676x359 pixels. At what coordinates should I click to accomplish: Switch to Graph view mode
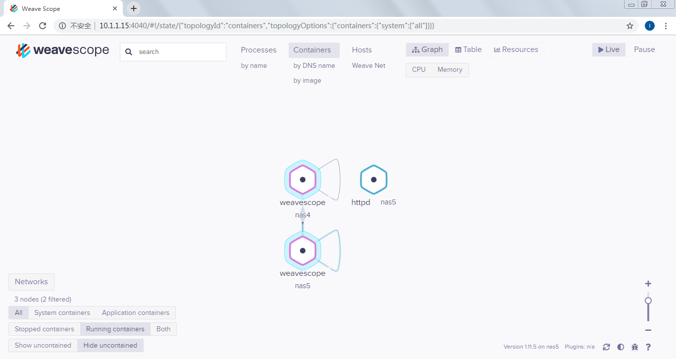[427, 50]
